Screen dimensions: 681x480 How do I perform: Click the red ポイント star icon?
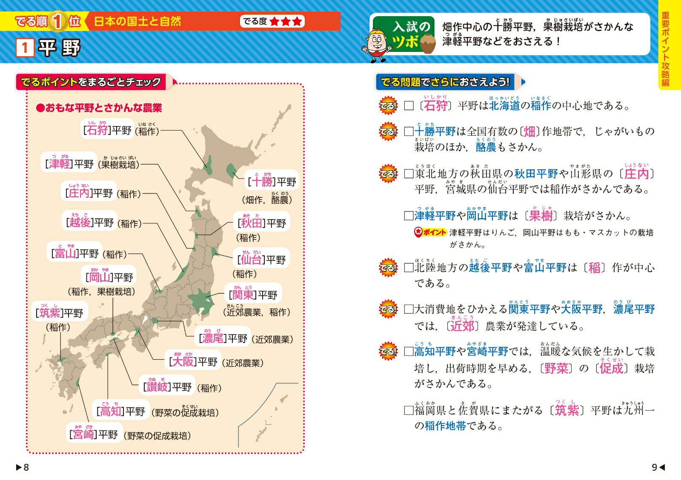(418, 232)
